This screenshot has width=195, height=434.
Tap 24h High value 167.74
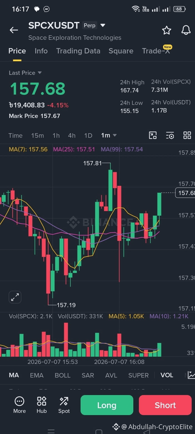(129, 90)
